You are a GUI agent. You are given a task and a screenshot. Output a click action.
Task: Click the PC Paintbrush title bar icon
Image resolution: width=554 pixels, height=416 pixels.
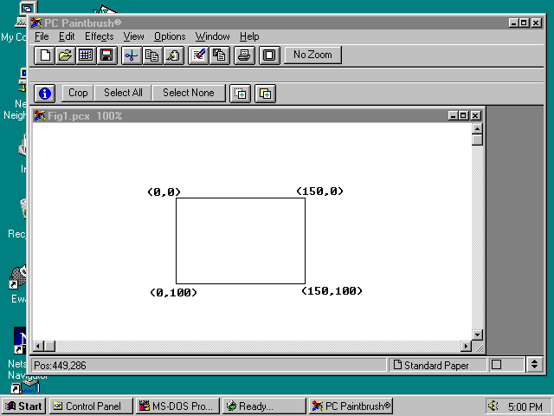[36, 23]
